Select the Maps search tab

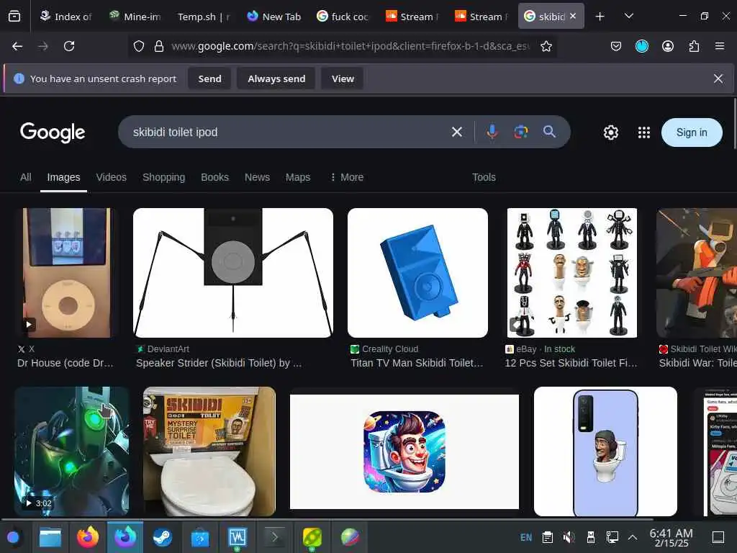tap(298, 177)
